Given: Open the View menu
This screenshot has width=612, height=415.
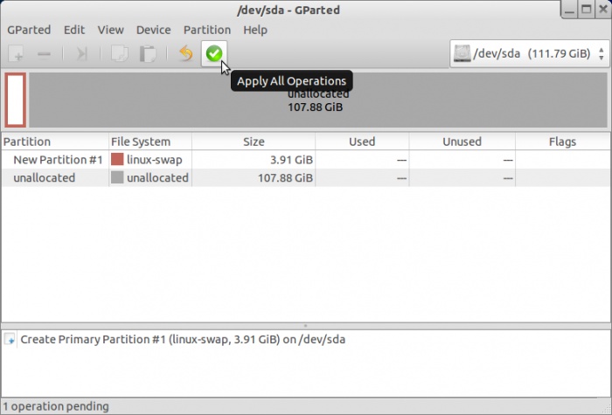Looking at the screenshot, I should 110,30.
